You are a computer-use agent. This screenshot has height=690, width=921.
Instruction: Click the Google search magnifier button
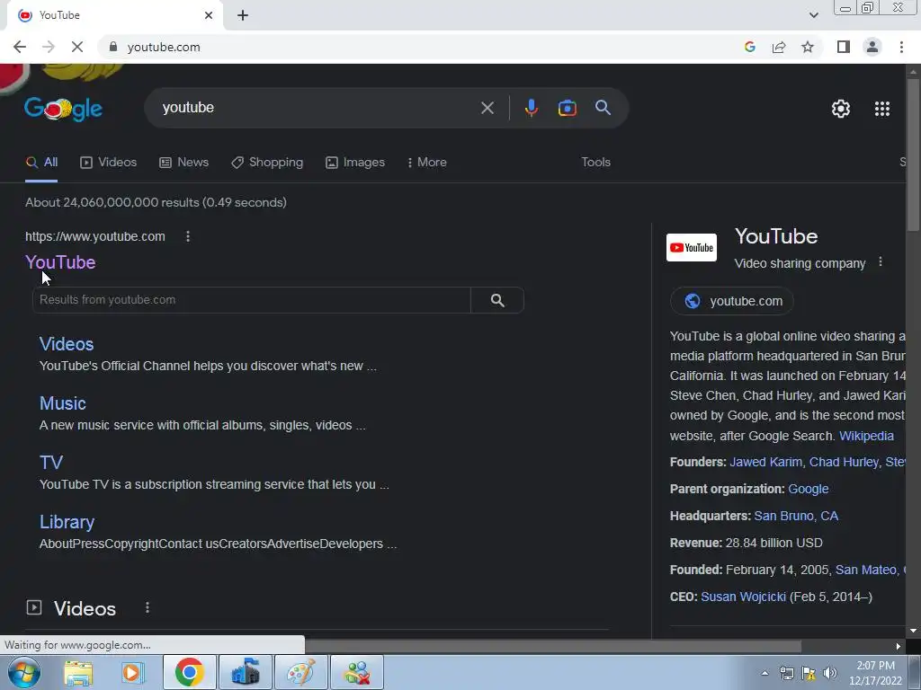click(x=603, y=108)
